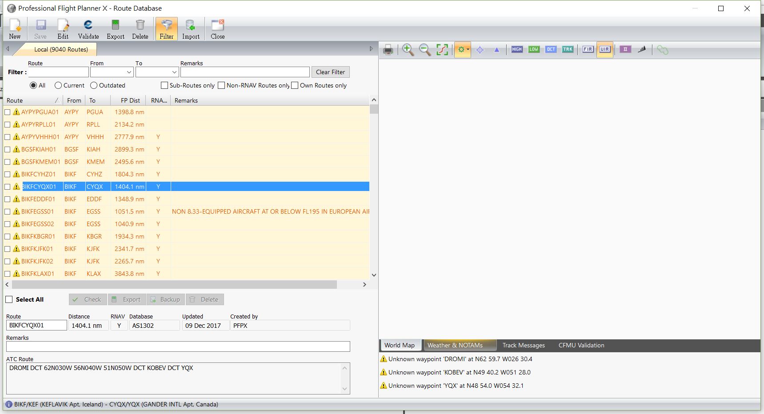Click the black wind barb icon
Viewport: 764px width, 414px height.
[642, 49]
